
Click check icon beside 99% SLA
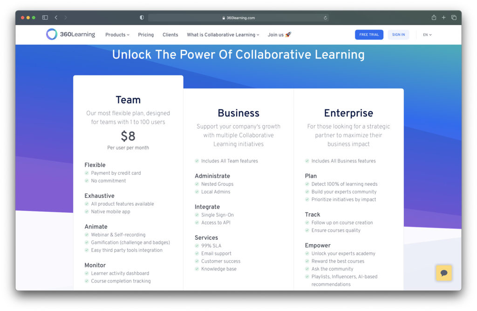(197, 246)
